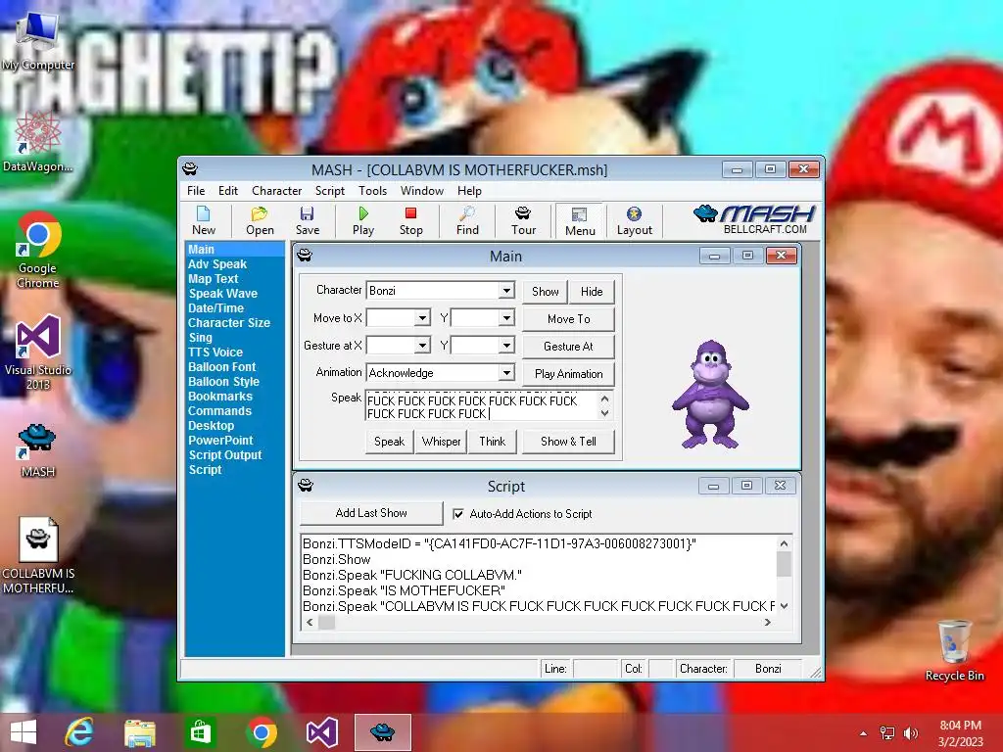This screenshot has width=1003, height=752.
Task: Open Visual Studio from the taskbar
Action: point(321,732)
